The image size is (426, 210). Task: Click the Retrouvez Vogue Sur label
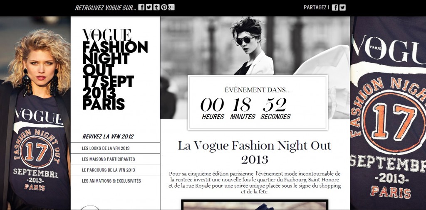point(106,7)
